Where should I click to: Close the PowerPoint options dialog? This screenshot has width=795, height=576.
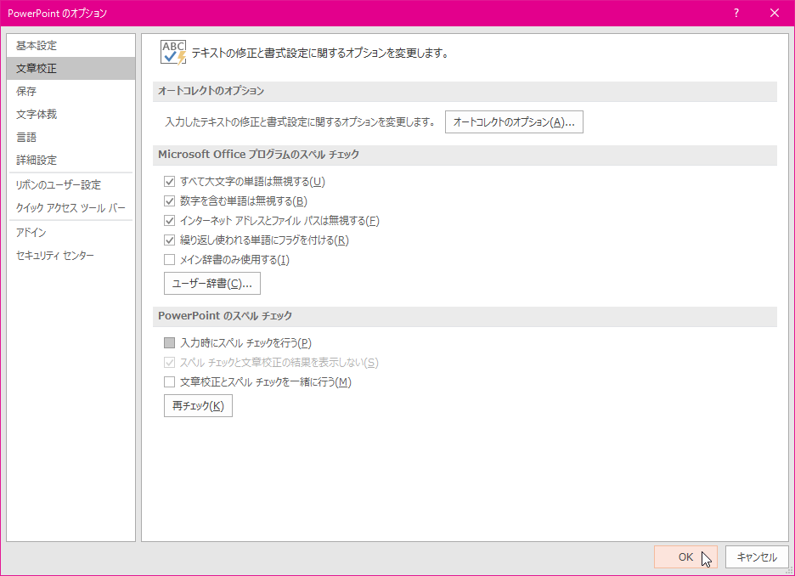coord(775,14)
